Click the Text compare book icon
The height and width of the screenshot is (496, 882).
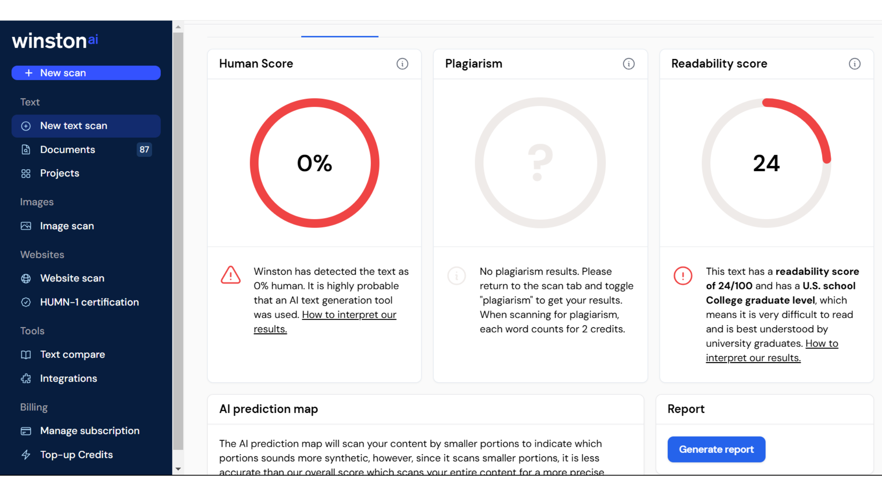[26, 355]
